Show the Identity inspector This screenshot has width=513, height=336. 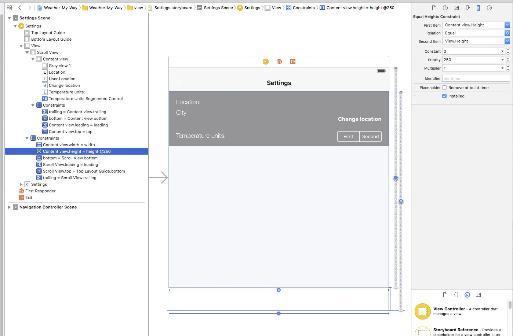point(456,8)
